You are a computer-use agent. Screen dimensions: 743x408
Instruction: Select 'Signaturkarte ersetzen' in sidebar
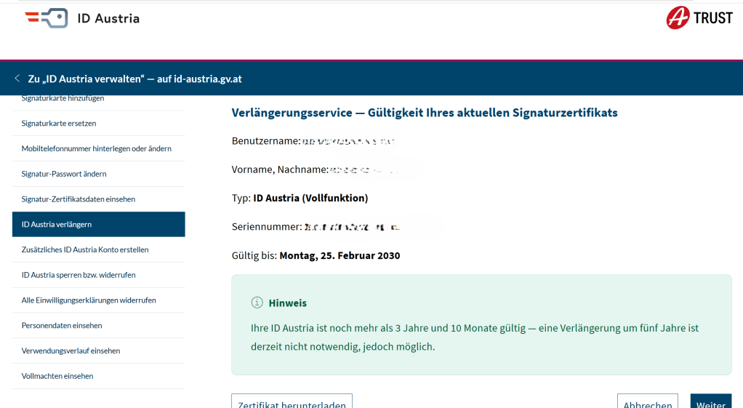[59, 124]
